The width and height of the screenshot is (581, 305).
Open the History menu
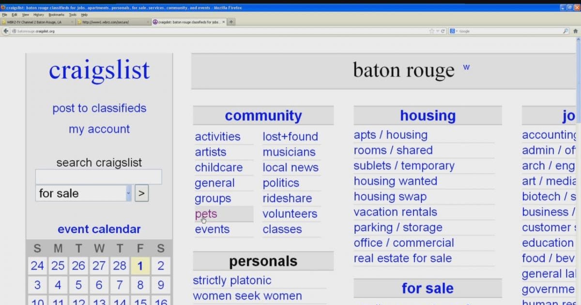[39, 15]
